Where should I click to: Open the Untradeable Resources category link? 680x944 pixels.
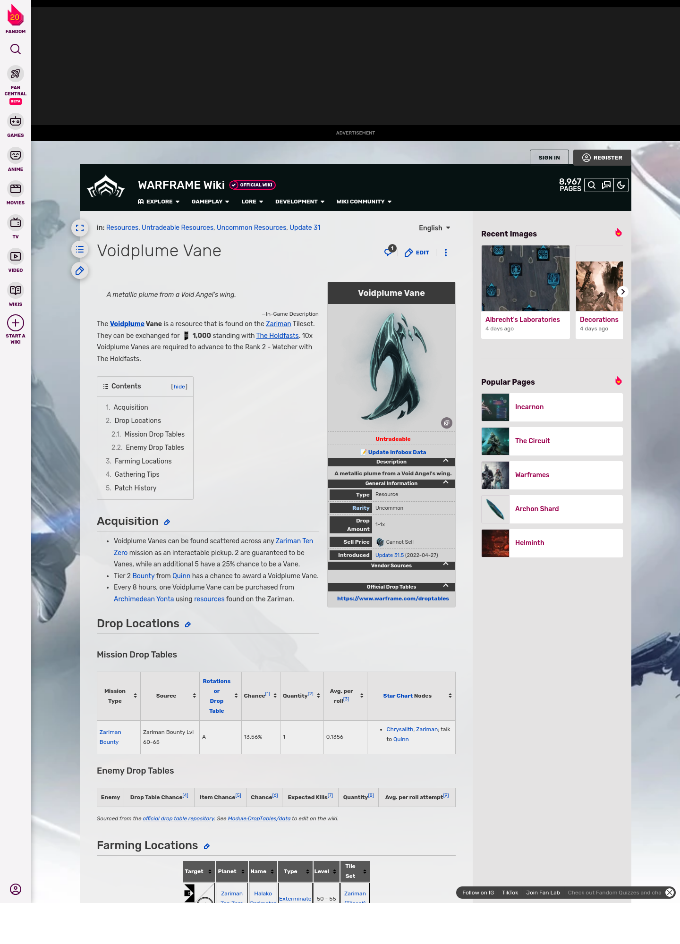pyautogui.click(x=178, y=228)
